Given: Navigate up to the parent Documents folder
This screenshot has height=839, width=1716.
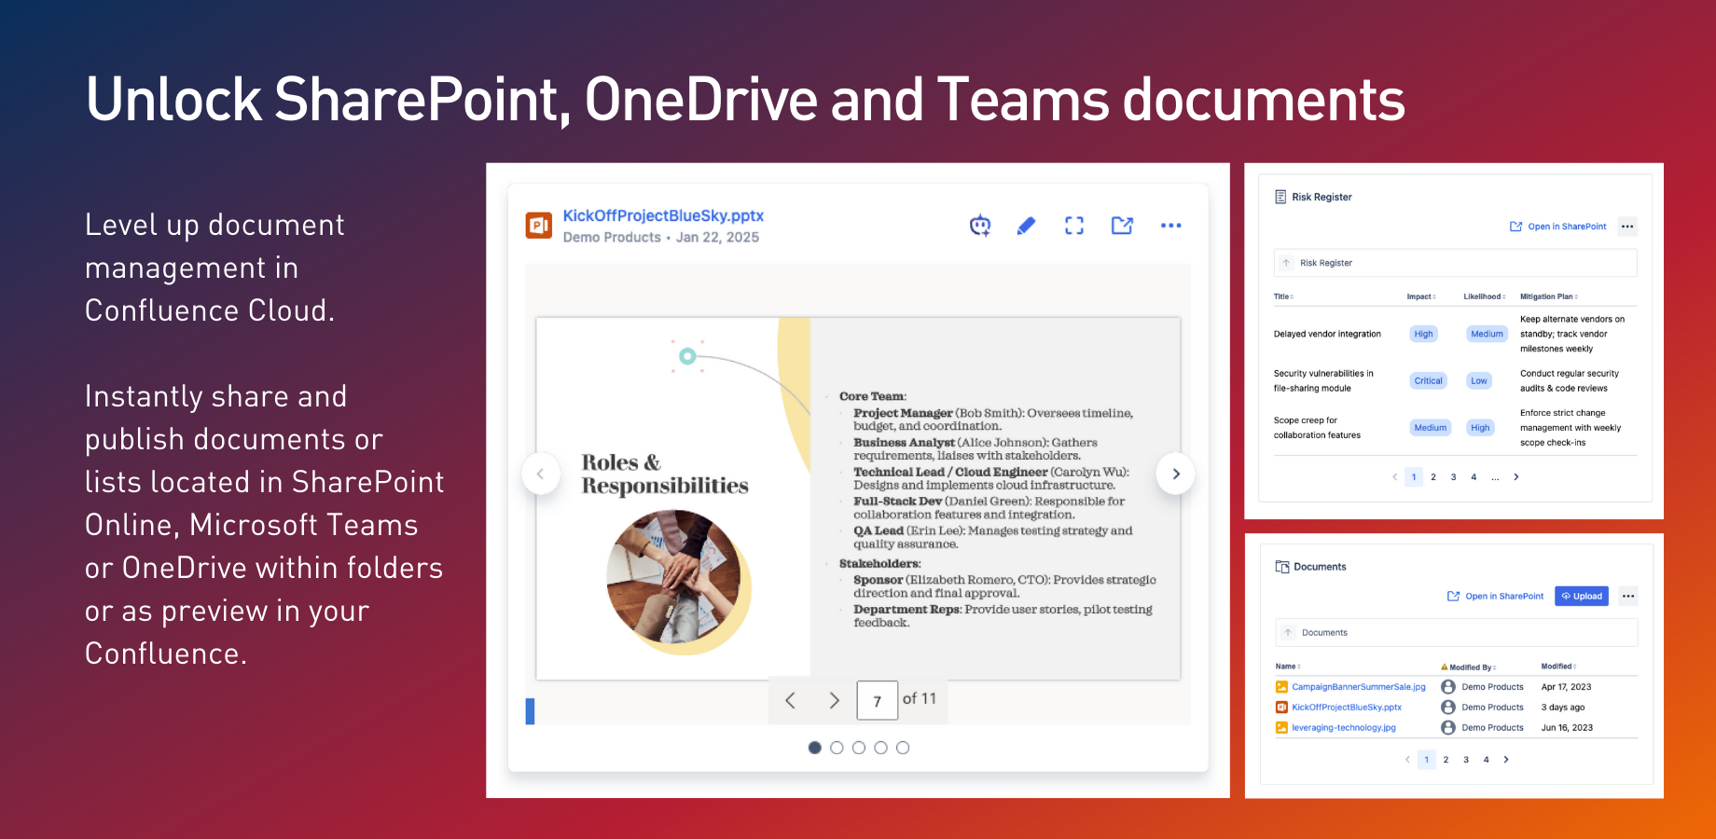Looking at the screenshot, I should [1287, 632].
